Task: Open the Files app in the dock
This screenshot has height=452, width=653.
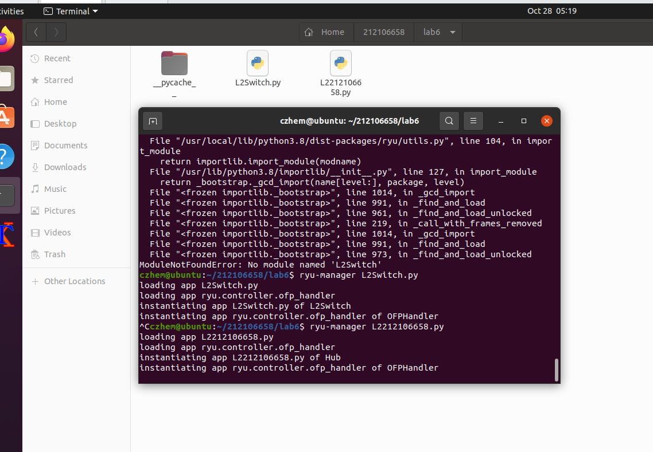Action: pyautogui.click(x=7, y=78)
